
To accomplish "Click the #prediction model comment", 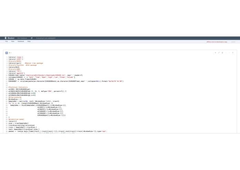I will point(16,119).
